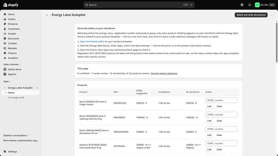This screenshot has width=278, height=156.
Task: Click Link for Siemens WT47R440 row
Action: tap(210, 149)
